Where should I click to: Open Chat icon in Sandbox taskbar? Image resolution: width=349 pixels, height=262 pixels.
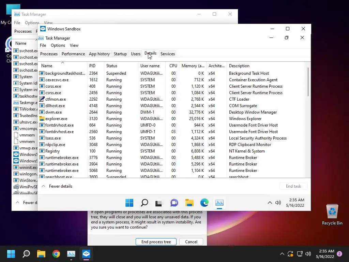click(x=174, y=203)
